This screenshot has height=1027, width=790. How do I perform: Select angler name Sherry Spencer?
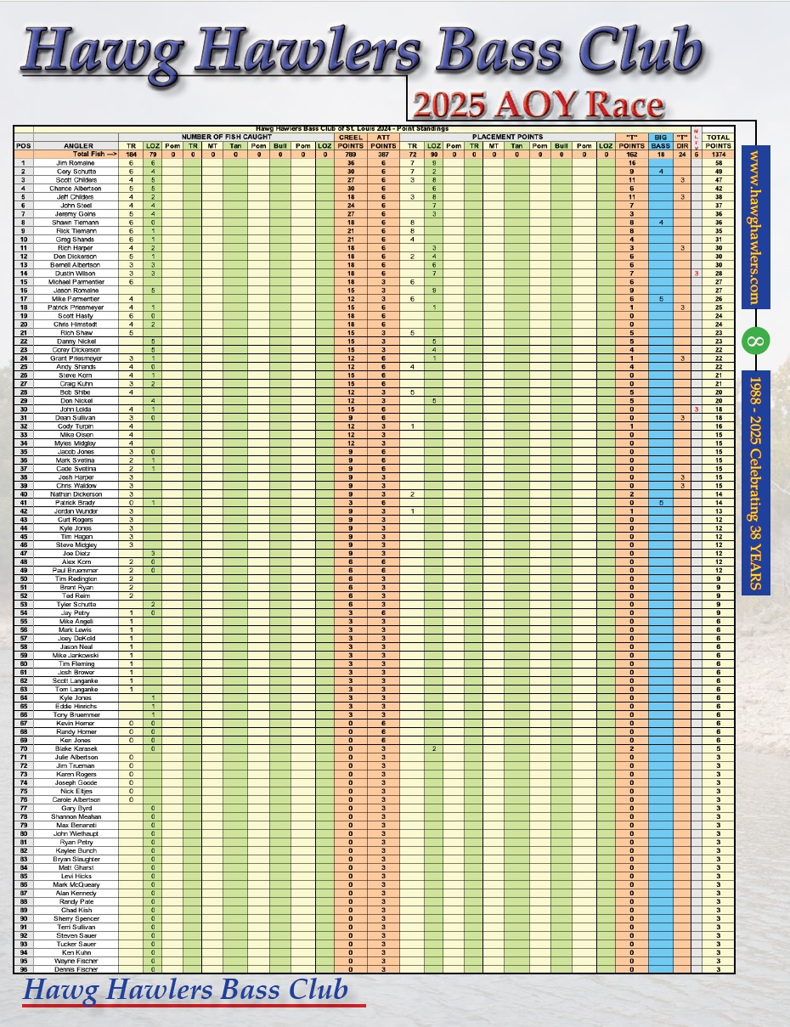76,918
